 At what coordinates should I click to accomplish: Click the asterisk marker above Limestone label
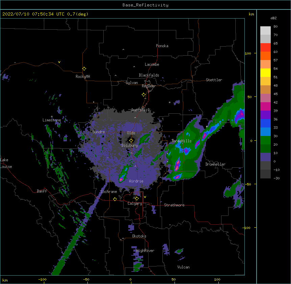[x=52, y=117]
